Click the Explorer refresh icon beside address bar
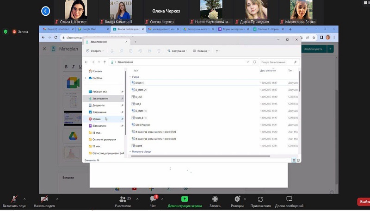The image size is (370, 211). click(254, 62)
